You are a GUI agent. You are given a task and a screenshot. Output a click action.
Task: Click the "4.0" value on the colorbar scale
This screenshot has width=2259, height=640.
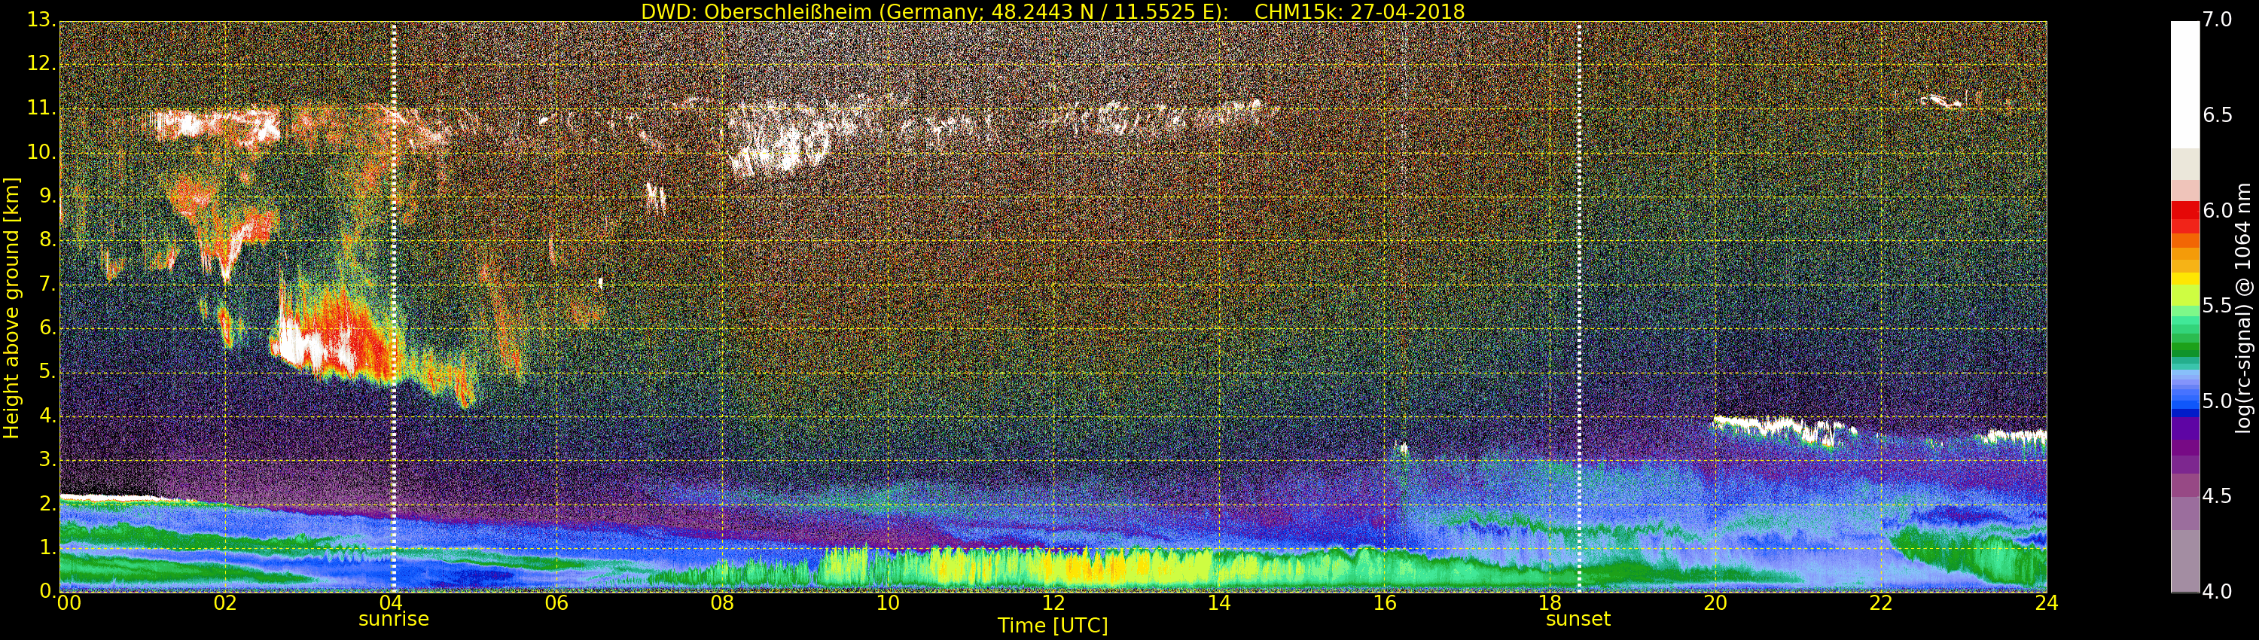(x=2217, y=592)
